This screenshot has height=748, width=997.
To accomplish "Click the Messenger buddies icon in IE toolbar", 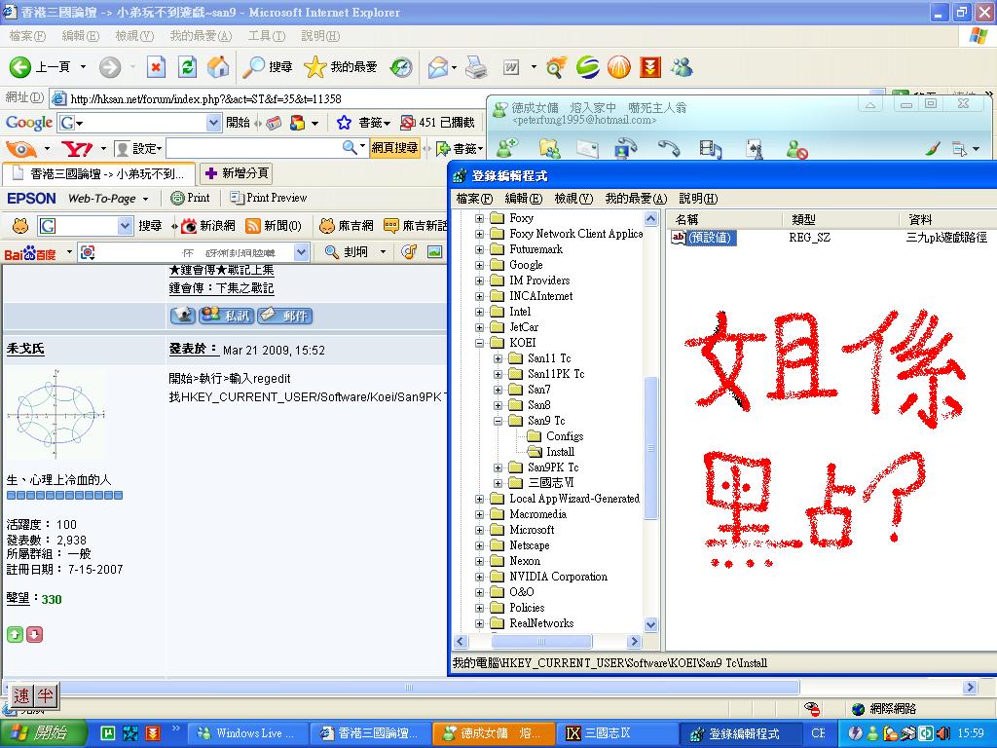I will tap(682, 67).
